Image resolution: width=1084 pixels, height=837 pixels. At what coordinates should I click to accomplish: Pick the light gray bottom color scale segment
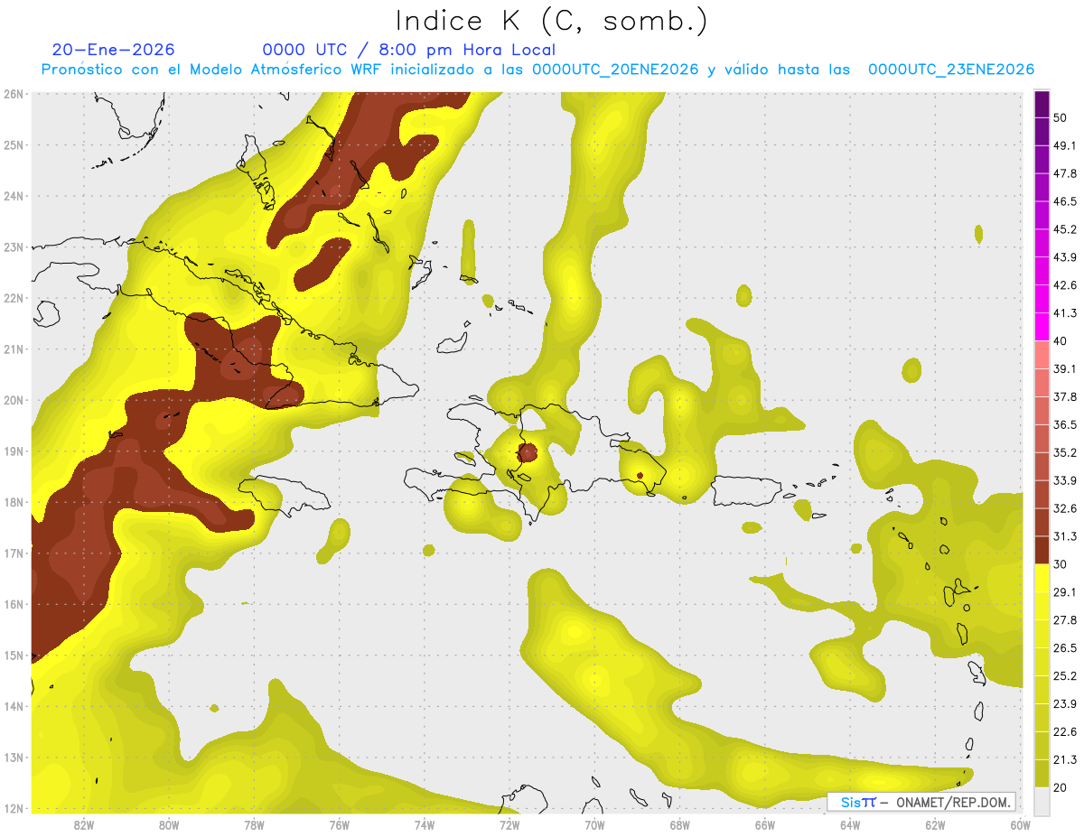pyautogui.click(x=1042, y=800)
